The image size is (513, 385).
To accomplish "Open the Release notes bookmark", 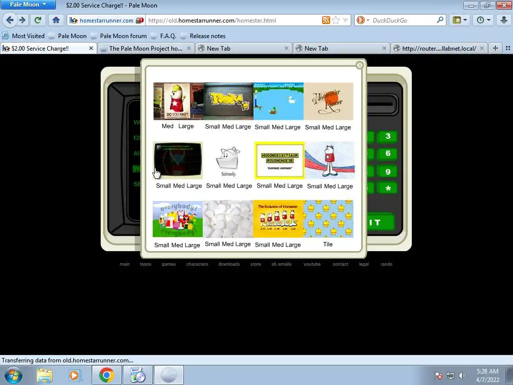I will [x=203, y=36].
